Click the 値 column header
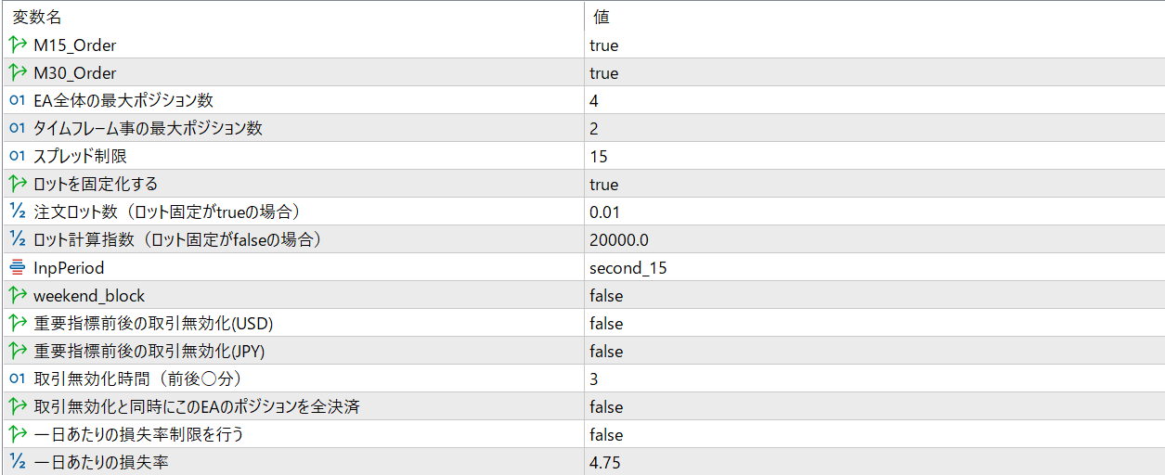The image size is (1165, 475). click(x=601, y=17)
